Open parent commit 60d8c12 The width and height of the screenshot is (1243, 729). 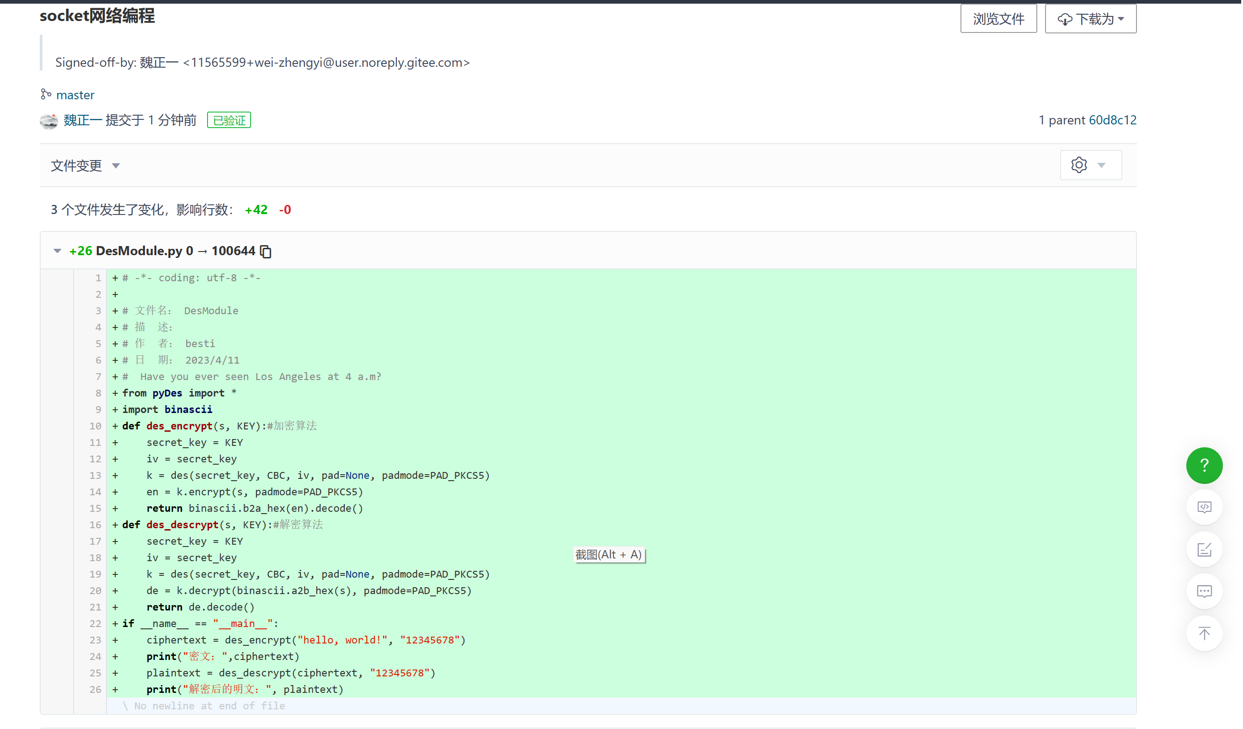[1112, 120]
